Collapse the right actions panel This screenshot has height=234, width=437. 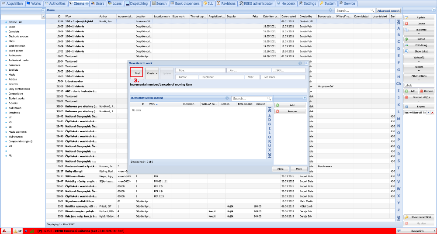434,10
